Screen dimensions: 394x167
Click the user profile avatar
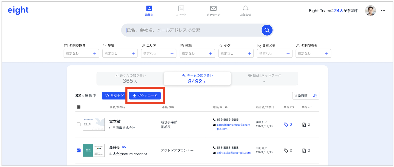[x=370, y=11]
